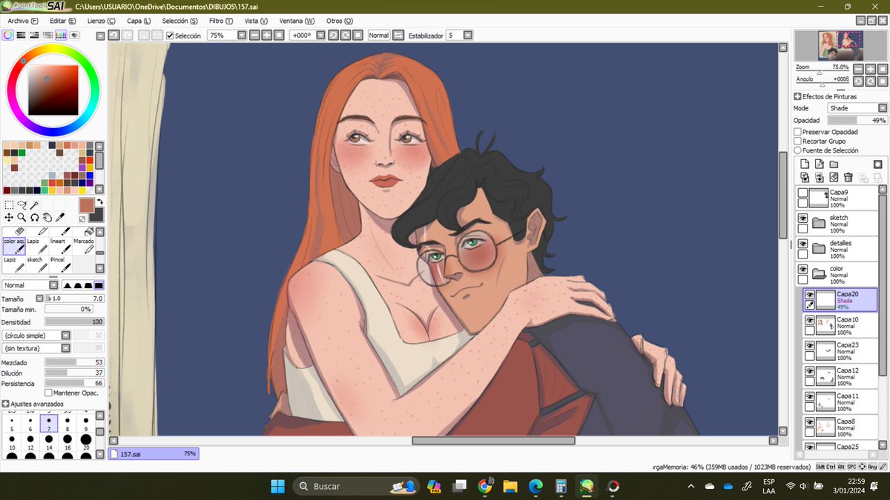
Task: Enable Preservar Opacidad for the layer
Action: pyautogui.click(x=800, y=131)
